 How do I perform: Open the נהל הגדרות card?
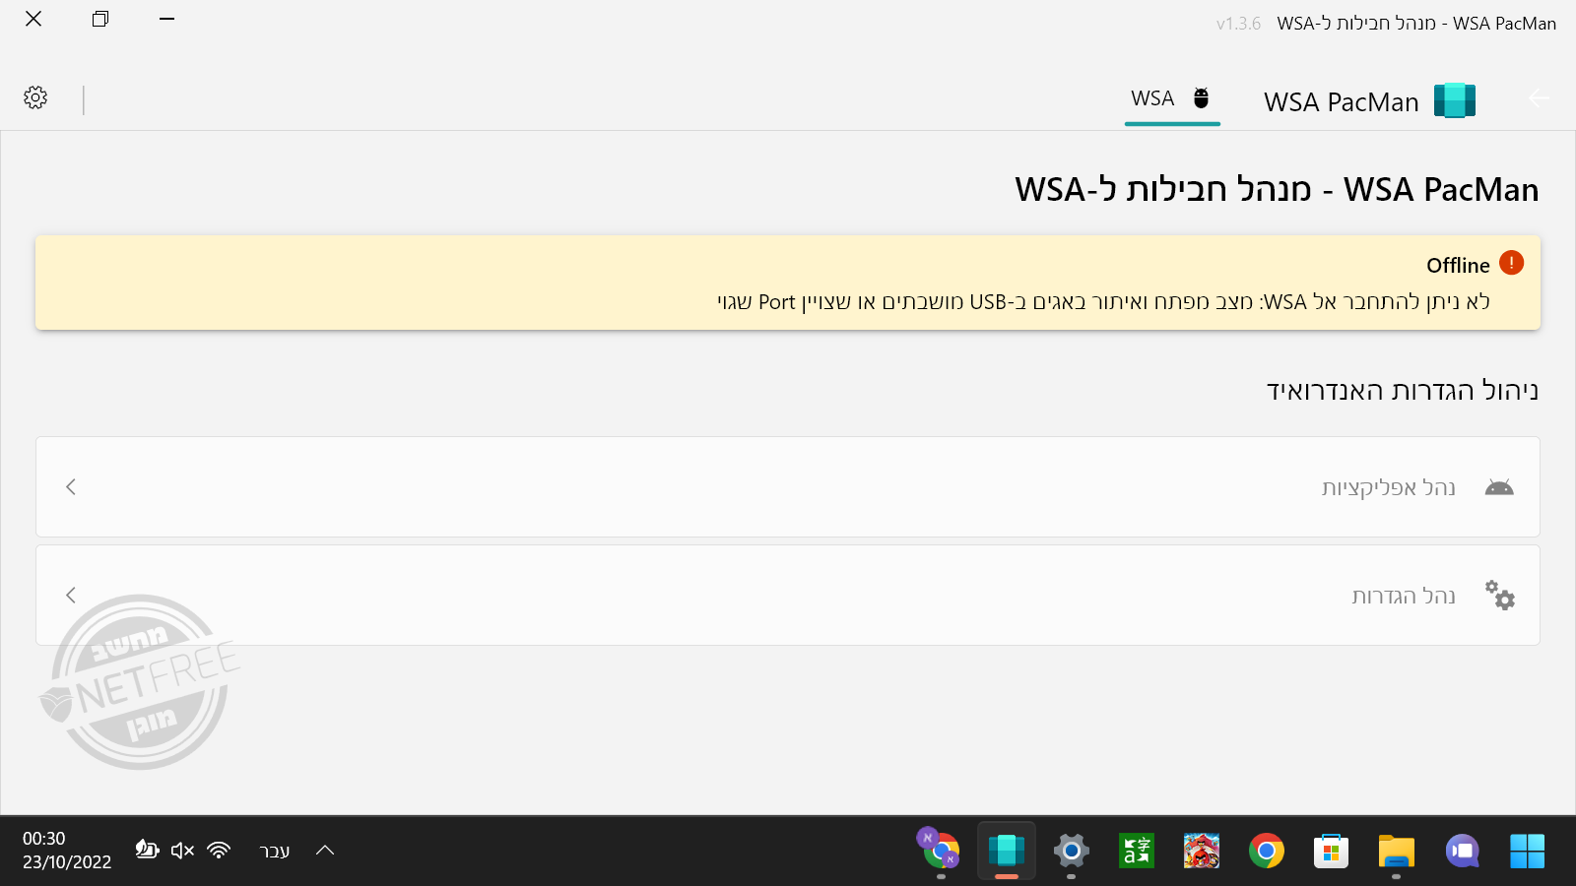(x=788, y=596)
